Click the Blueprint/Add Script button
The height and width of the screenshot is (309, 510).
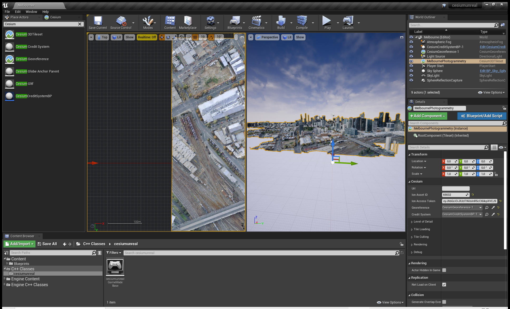[482, 116]
